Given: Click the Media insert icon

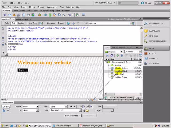Looking at the screenshot, I should (x=40, y=15).
